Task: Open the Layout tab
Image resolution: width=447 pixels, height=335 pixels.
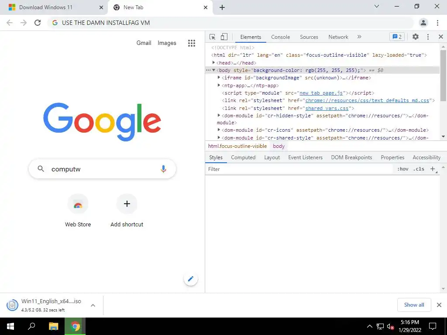Action: click(x=272, y=157)
